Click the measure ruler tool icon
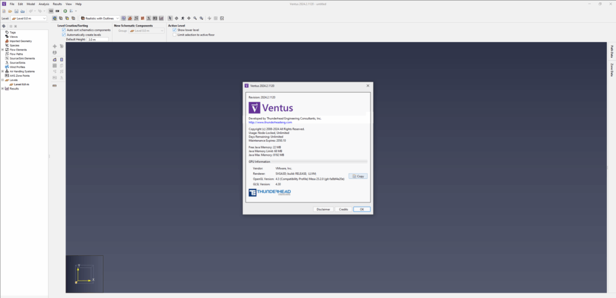The image size is (616, 298). click(x=55, y=85)
